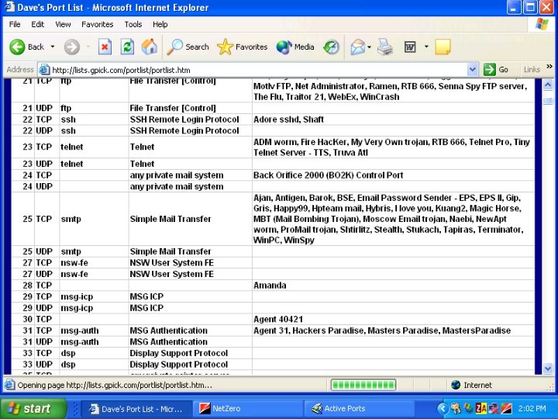Go to the Home page icon
Screen dimensions: 558x419
[x=150, y=47]
